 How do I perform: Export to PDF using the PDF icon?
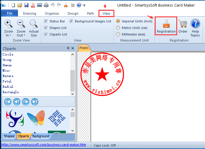click(33, 5)
